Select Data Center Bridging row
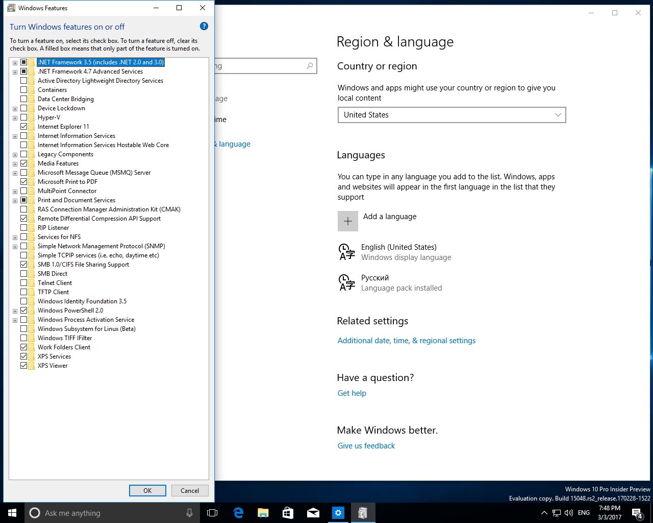 tap(65, 99)
